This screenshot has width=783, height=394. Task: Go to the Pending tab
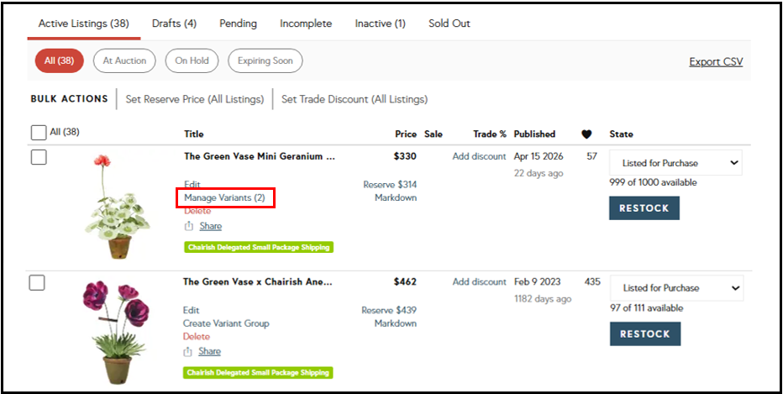[x=239, y=24]
